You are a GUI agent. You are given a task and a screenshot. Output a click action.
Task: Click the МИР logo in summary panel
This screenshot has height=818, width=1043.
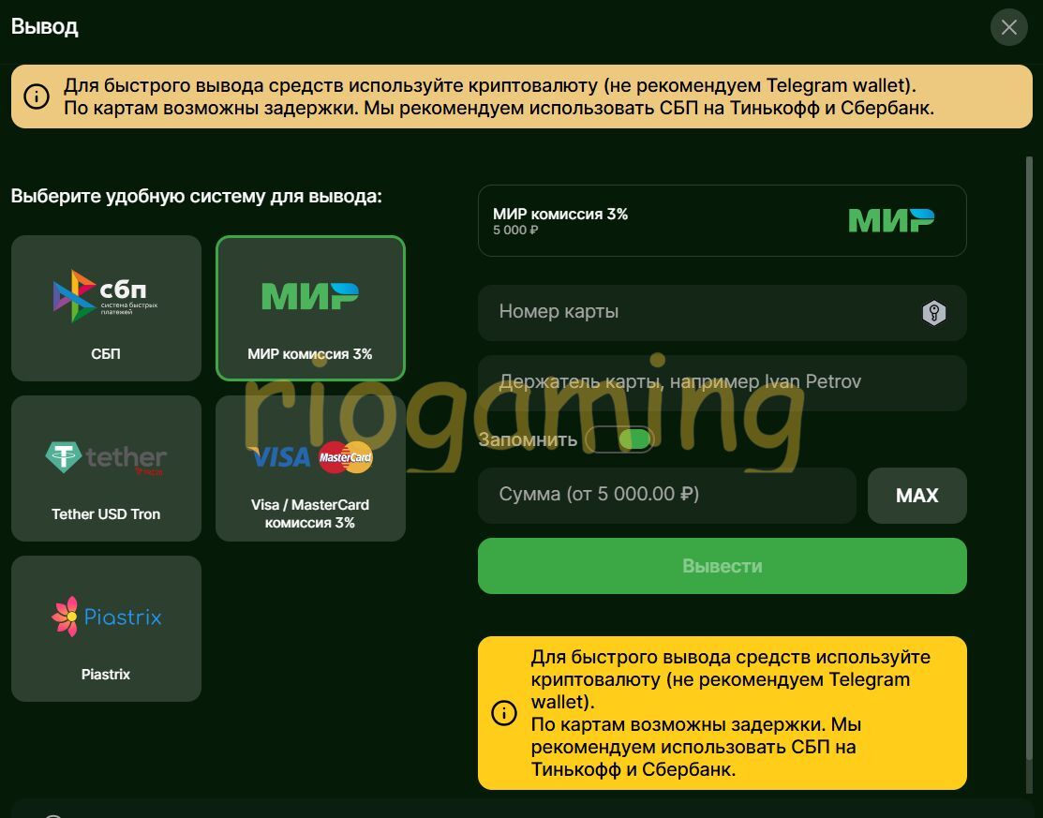coord(891,220)
